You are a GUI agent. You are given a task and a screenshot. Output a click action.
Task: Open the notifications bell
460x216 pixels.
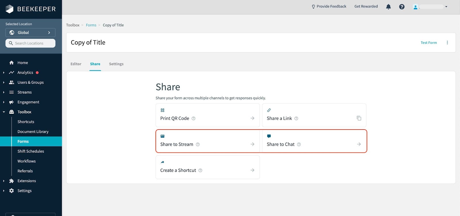[388, 7]
